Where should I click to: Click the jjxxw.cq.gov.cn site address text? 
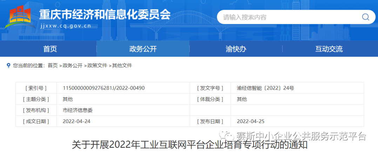coord(66,26)
